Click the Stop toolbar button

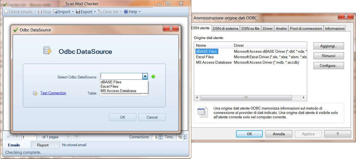coord(44,12)
